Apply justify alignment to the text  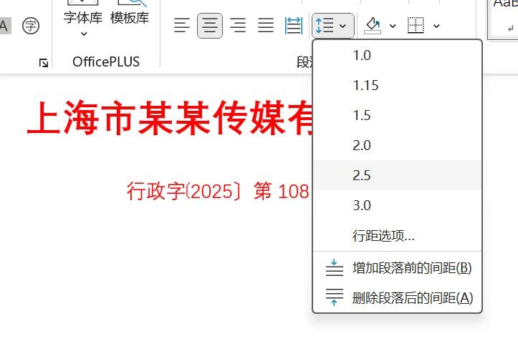(x=266, y=26)
